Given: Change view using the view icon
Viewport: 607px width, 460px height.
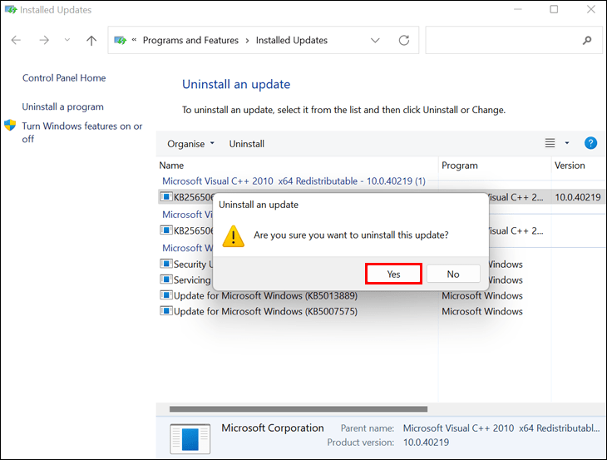Looking at the screenshot, I should point(550,143).
